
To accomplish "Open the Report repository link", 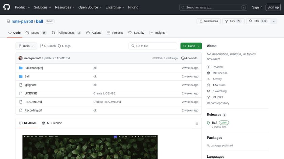I will point(218,103).
